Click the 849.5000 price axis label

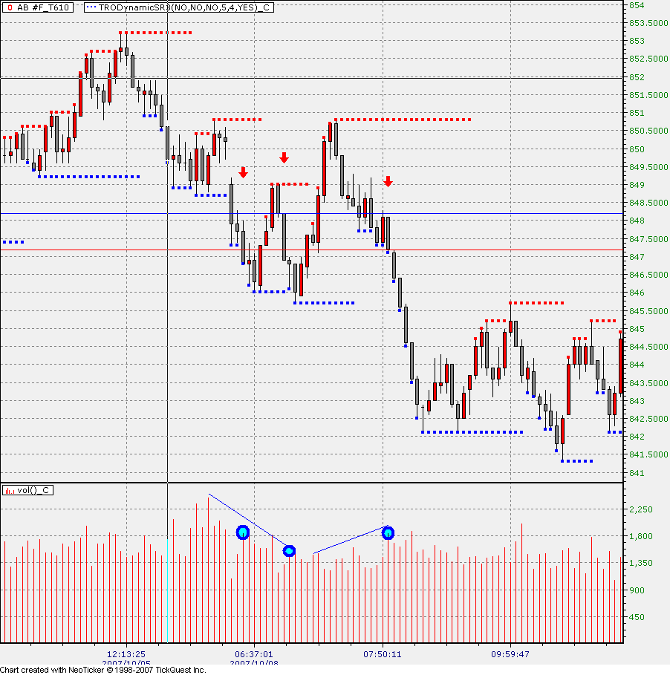(648, 166)
